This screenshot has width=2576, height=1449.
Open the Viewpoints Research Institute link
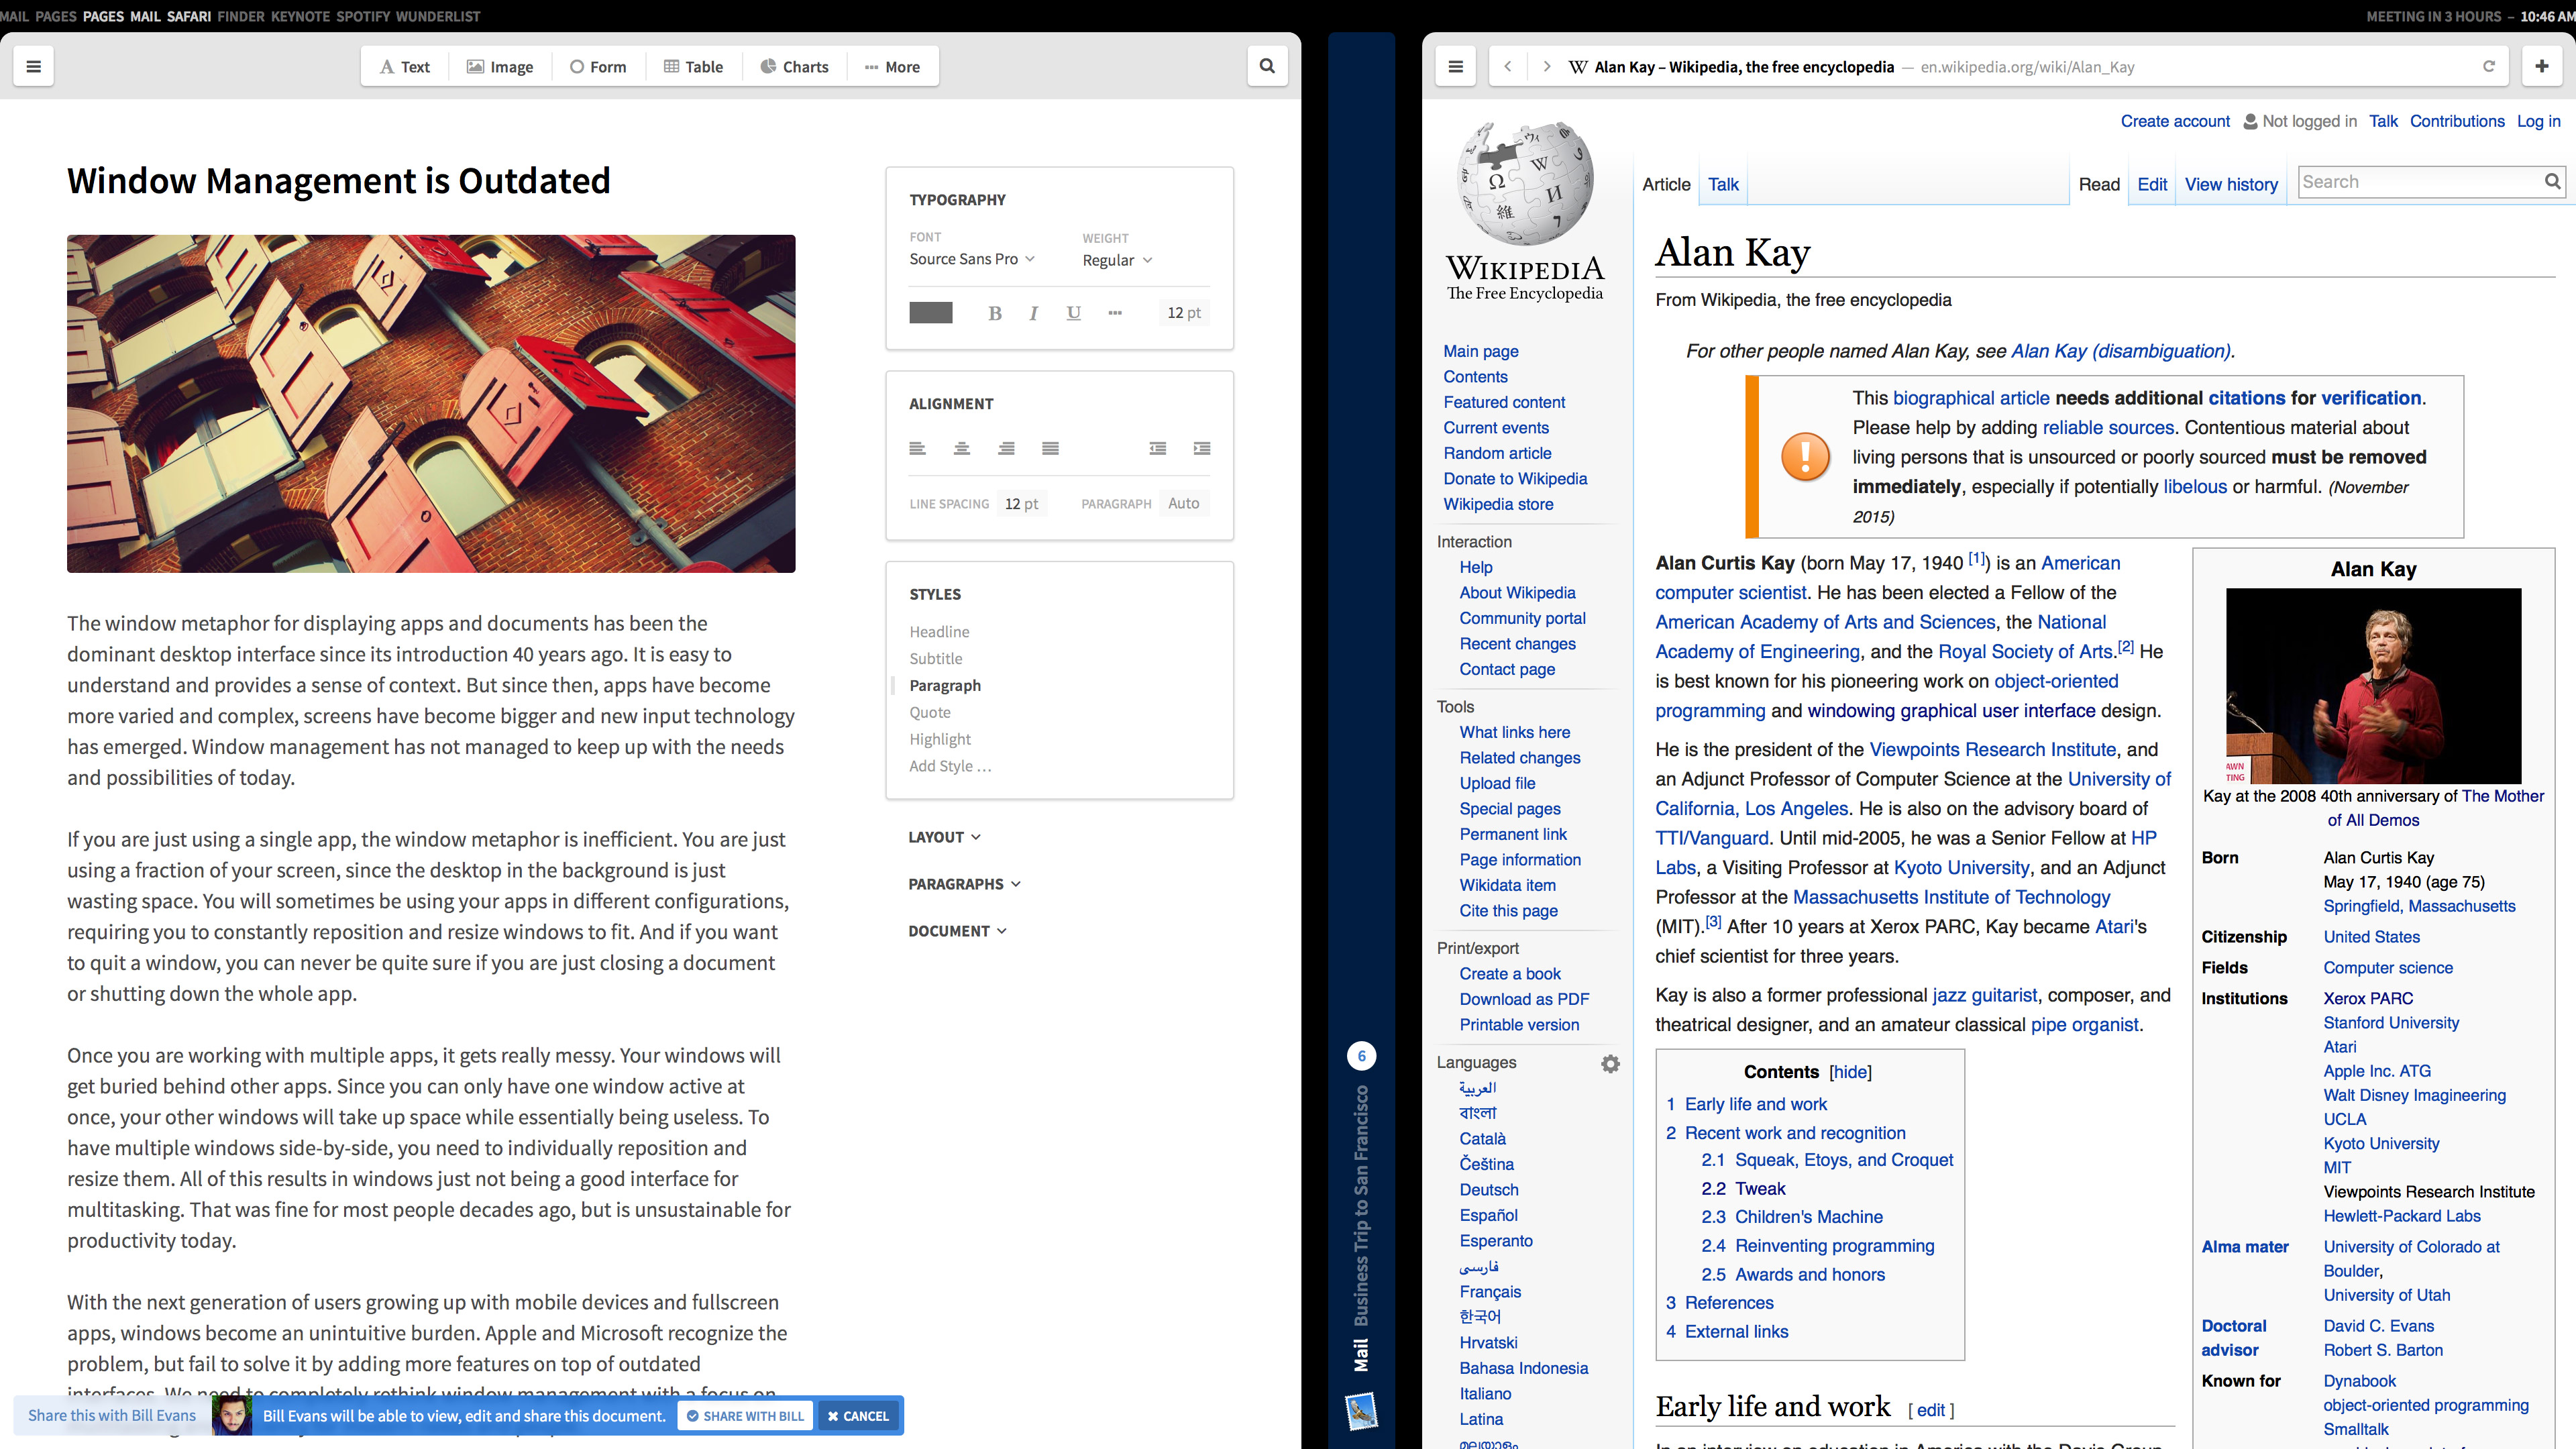click(x=1992, y=749)
